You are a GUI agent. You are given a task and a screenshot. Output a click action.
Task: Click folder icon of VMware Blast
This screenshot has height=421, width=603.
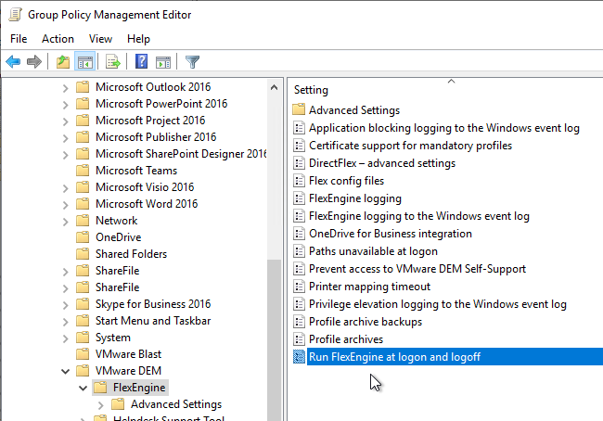(83, 354)
